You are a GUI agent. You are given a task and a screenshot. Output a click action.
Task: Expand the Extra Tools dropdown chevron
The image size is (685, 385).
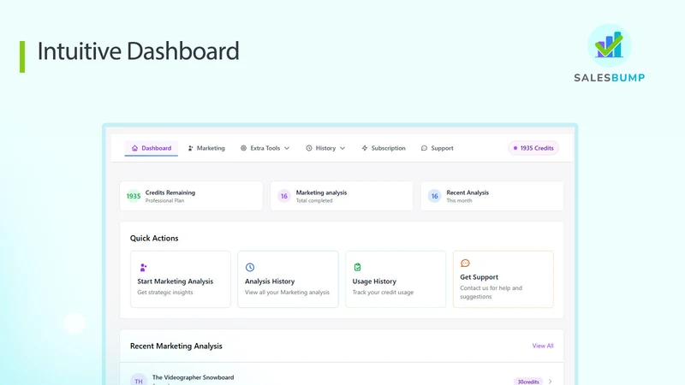[x=287, y=148]
